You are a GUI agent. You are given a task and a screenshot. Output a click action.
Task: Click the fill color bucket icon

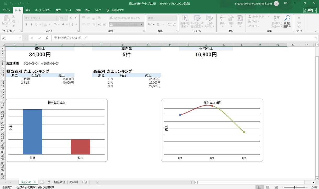[55, 24]
